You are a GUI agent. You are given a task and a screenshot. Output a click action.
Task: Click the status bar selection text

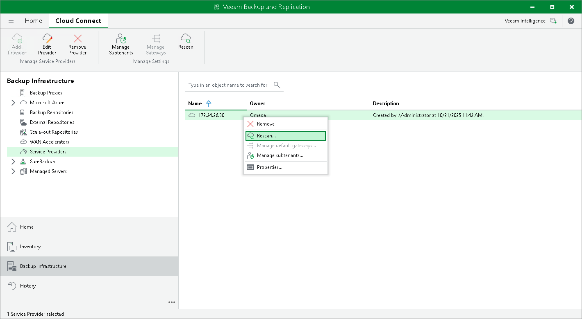click(35, 314)
